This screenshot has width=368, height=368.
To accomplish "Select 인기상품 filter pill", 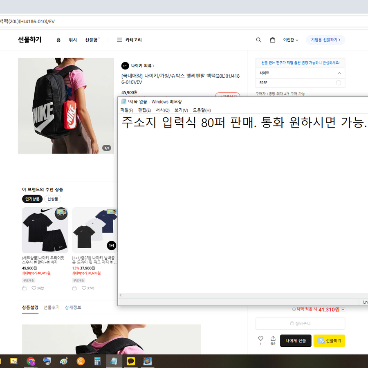I will 32,199.
